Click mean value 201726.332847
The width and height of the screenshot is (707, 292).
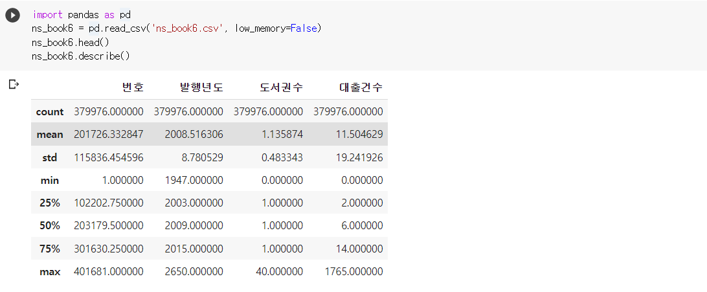point(109,134)
